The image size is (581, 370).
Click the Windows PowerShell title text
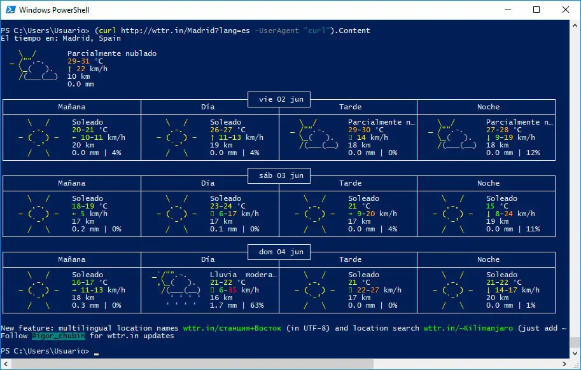click(54, 10)
